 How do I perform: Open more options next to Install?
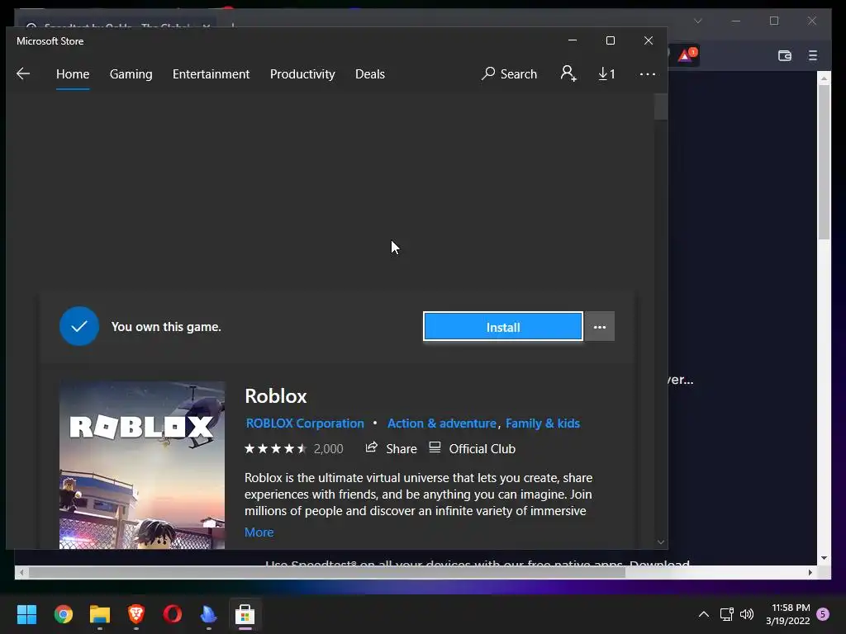pos(600,327)
